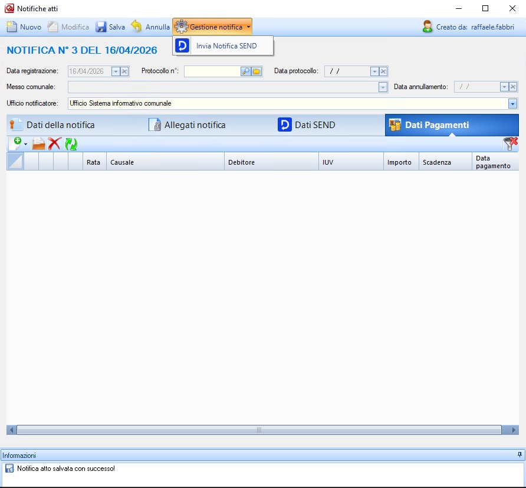The image size is (526, 488).
Task: Clear the Data protocollo date field
Action: coord(383,71)
